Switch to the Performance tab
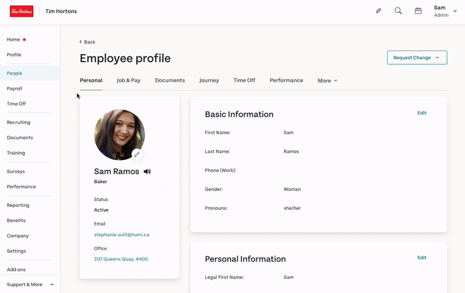This screenshot has height=293, width=465. click(287, 80)
